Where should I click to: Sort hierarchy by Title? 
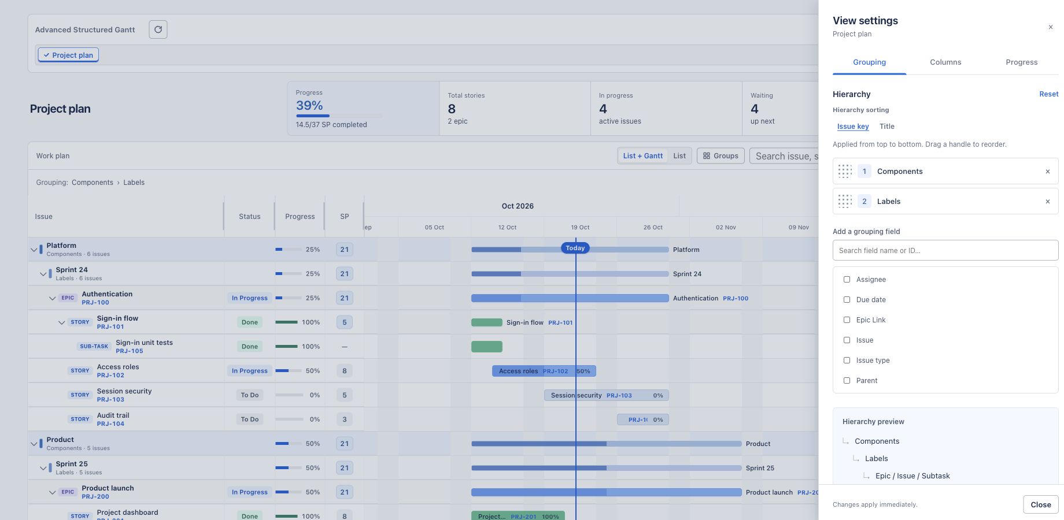coord(886,127)
